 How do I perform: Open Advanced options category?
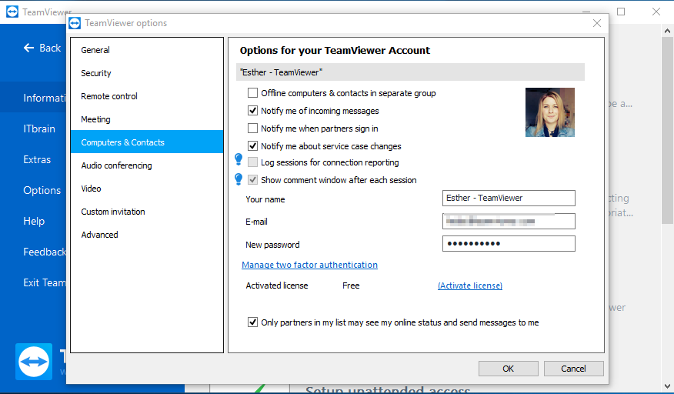click(147, 235)
